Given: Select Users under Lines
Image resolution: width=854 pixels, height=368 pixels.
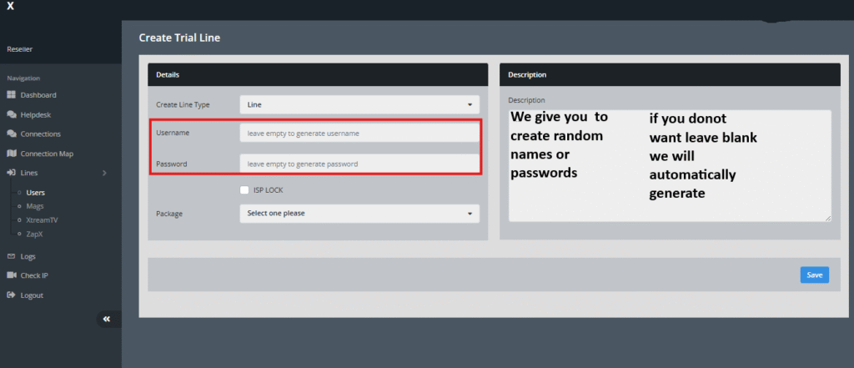Looking at the screenshot, I should coord(36,193).
